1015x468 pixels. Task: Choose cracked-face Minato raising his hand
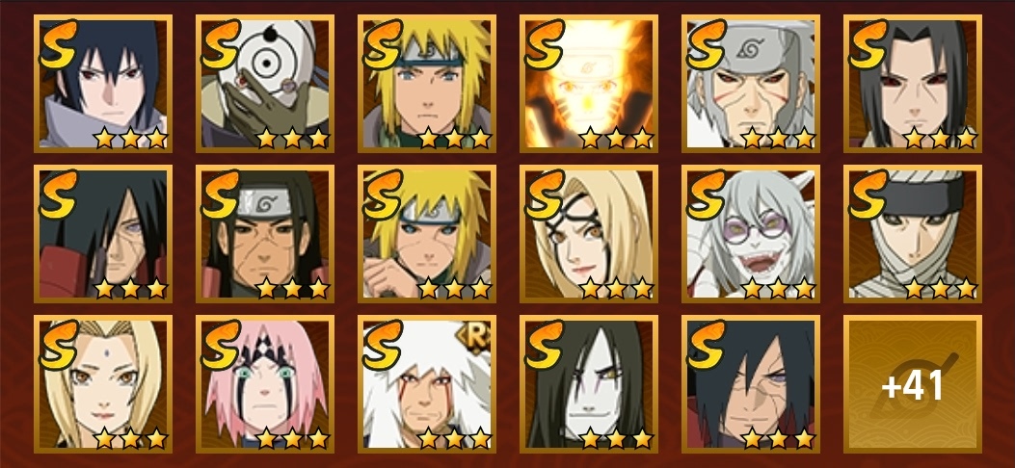pyautogui.click(x=427, y=234)
